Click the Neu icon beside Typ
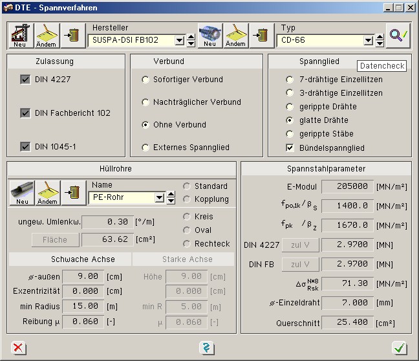Viewport: 419px width, 361px height. (210, 35)
